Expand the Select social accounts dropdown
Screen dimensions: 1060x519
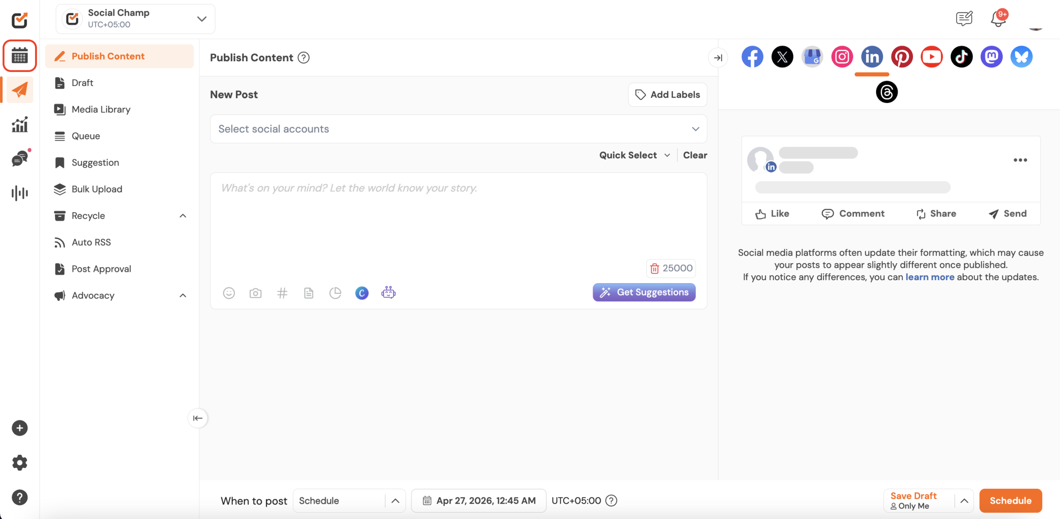pos(458,129)
